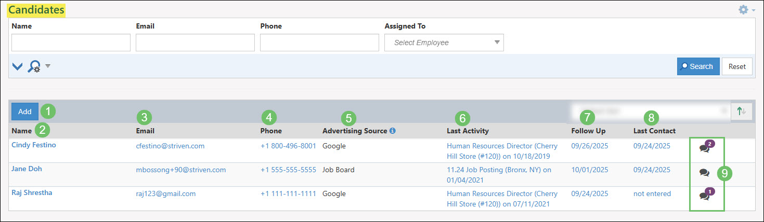The image size is (764, 222).
Task: Click the Advertising Source info icon
Action: pos(393,131)
